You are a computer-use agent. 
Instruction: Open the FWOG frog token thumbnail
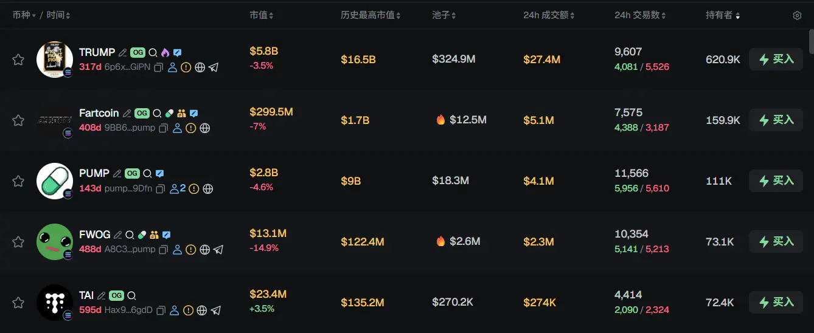click(55, 242)
